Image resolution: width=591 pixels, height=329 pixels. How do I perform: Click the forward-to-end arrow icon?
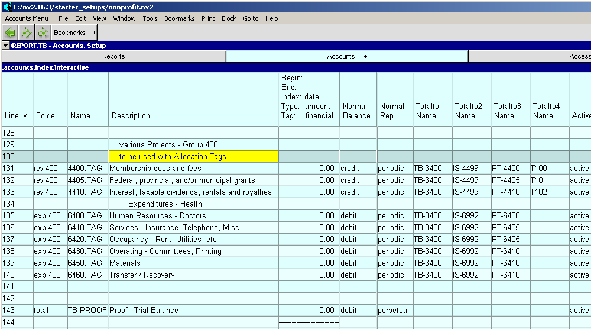[43, 33]
